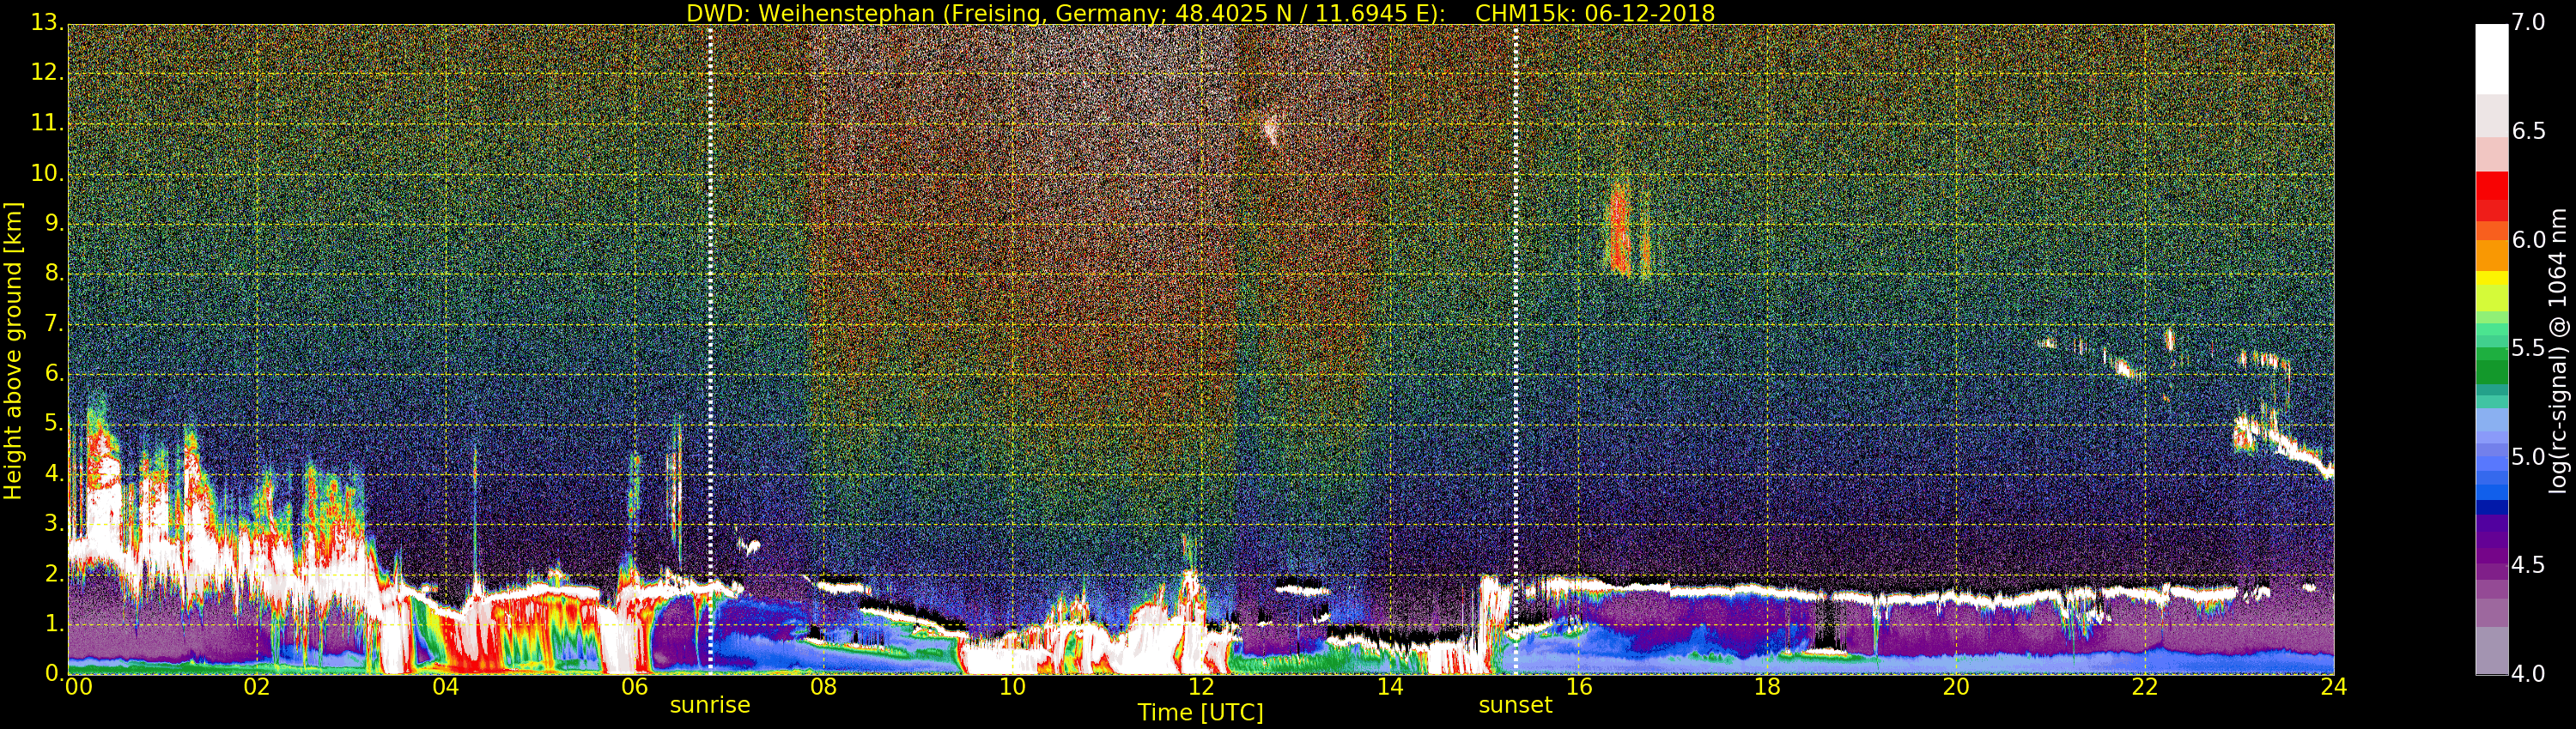The width and height of the screenshot is (2576, 729).
Task: Click the '10' tick on the time axis
Action: click(x=1012, y=686)
